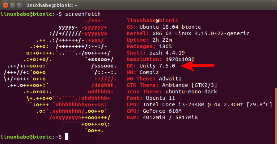Place cursor at the bottom prompt block
The height and width of the screenshot is (144, 277).
tap(67, 137)
